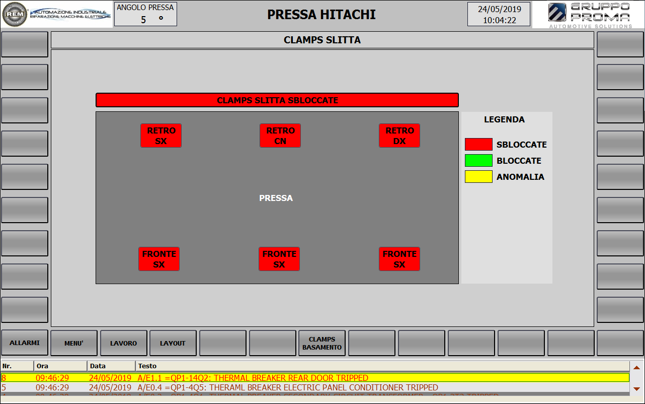Screen dimensions: 645x404
Task: Click the LEGENDA heading
Action: [504, 119]
